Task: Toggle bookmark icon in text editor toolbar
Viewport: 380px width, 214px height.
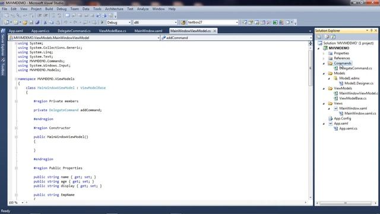Action: (68, 15)
